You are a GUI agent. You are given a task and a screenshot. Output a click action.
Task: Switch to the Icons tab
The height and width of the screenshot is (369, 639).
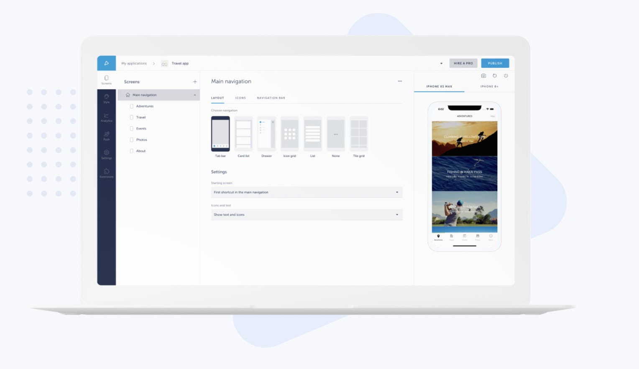pos(240,98)
